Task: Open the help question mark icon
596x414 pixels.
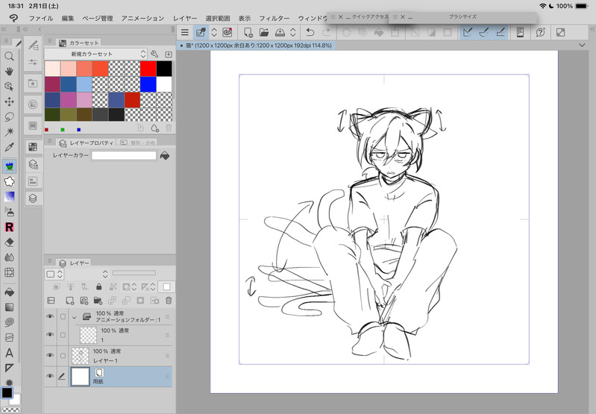Action: tap(540, 32)
